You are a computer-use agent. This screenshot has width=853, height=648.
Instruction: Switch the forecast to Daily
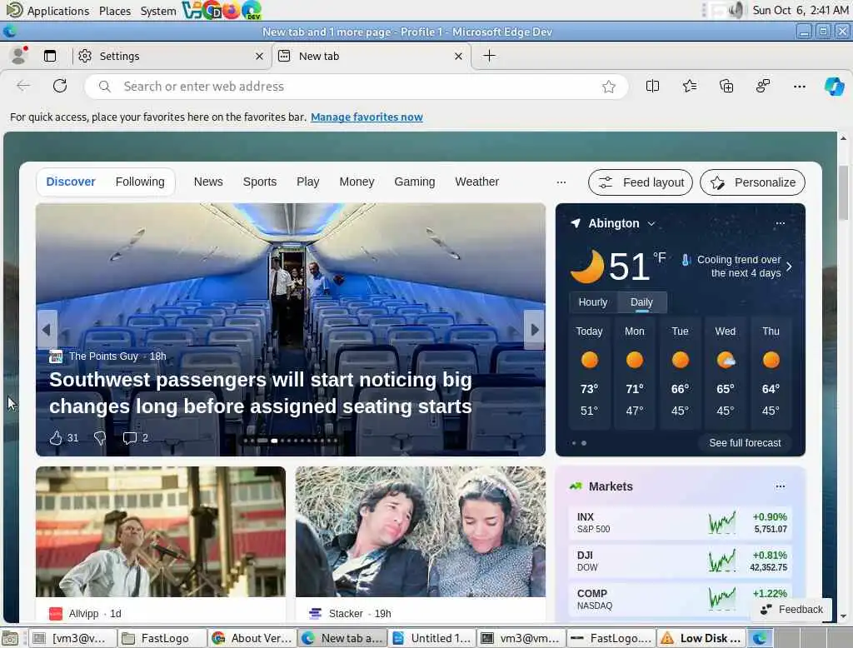pos(642,302)
